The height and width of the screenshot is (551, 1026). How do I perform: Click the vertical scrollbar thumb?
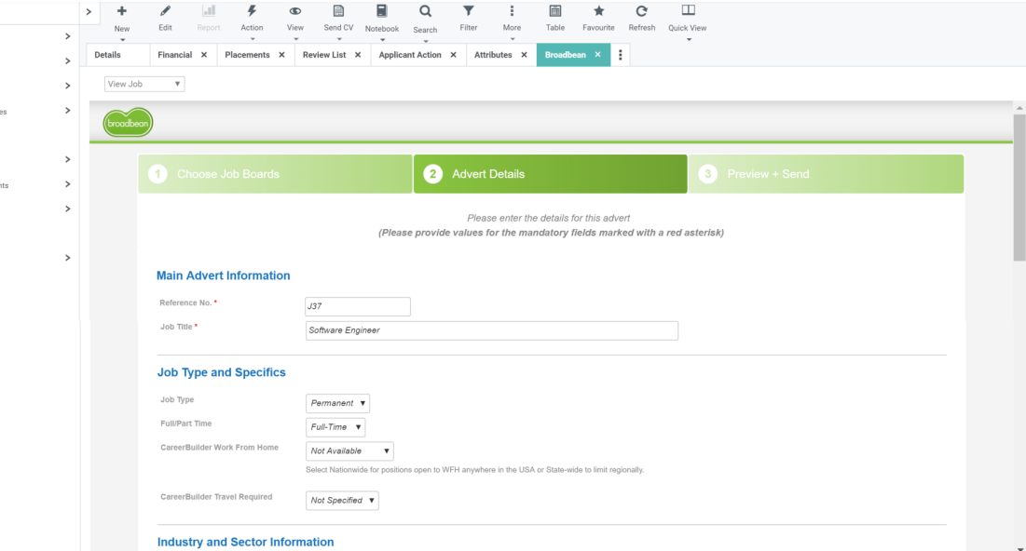click(1019, 188)
